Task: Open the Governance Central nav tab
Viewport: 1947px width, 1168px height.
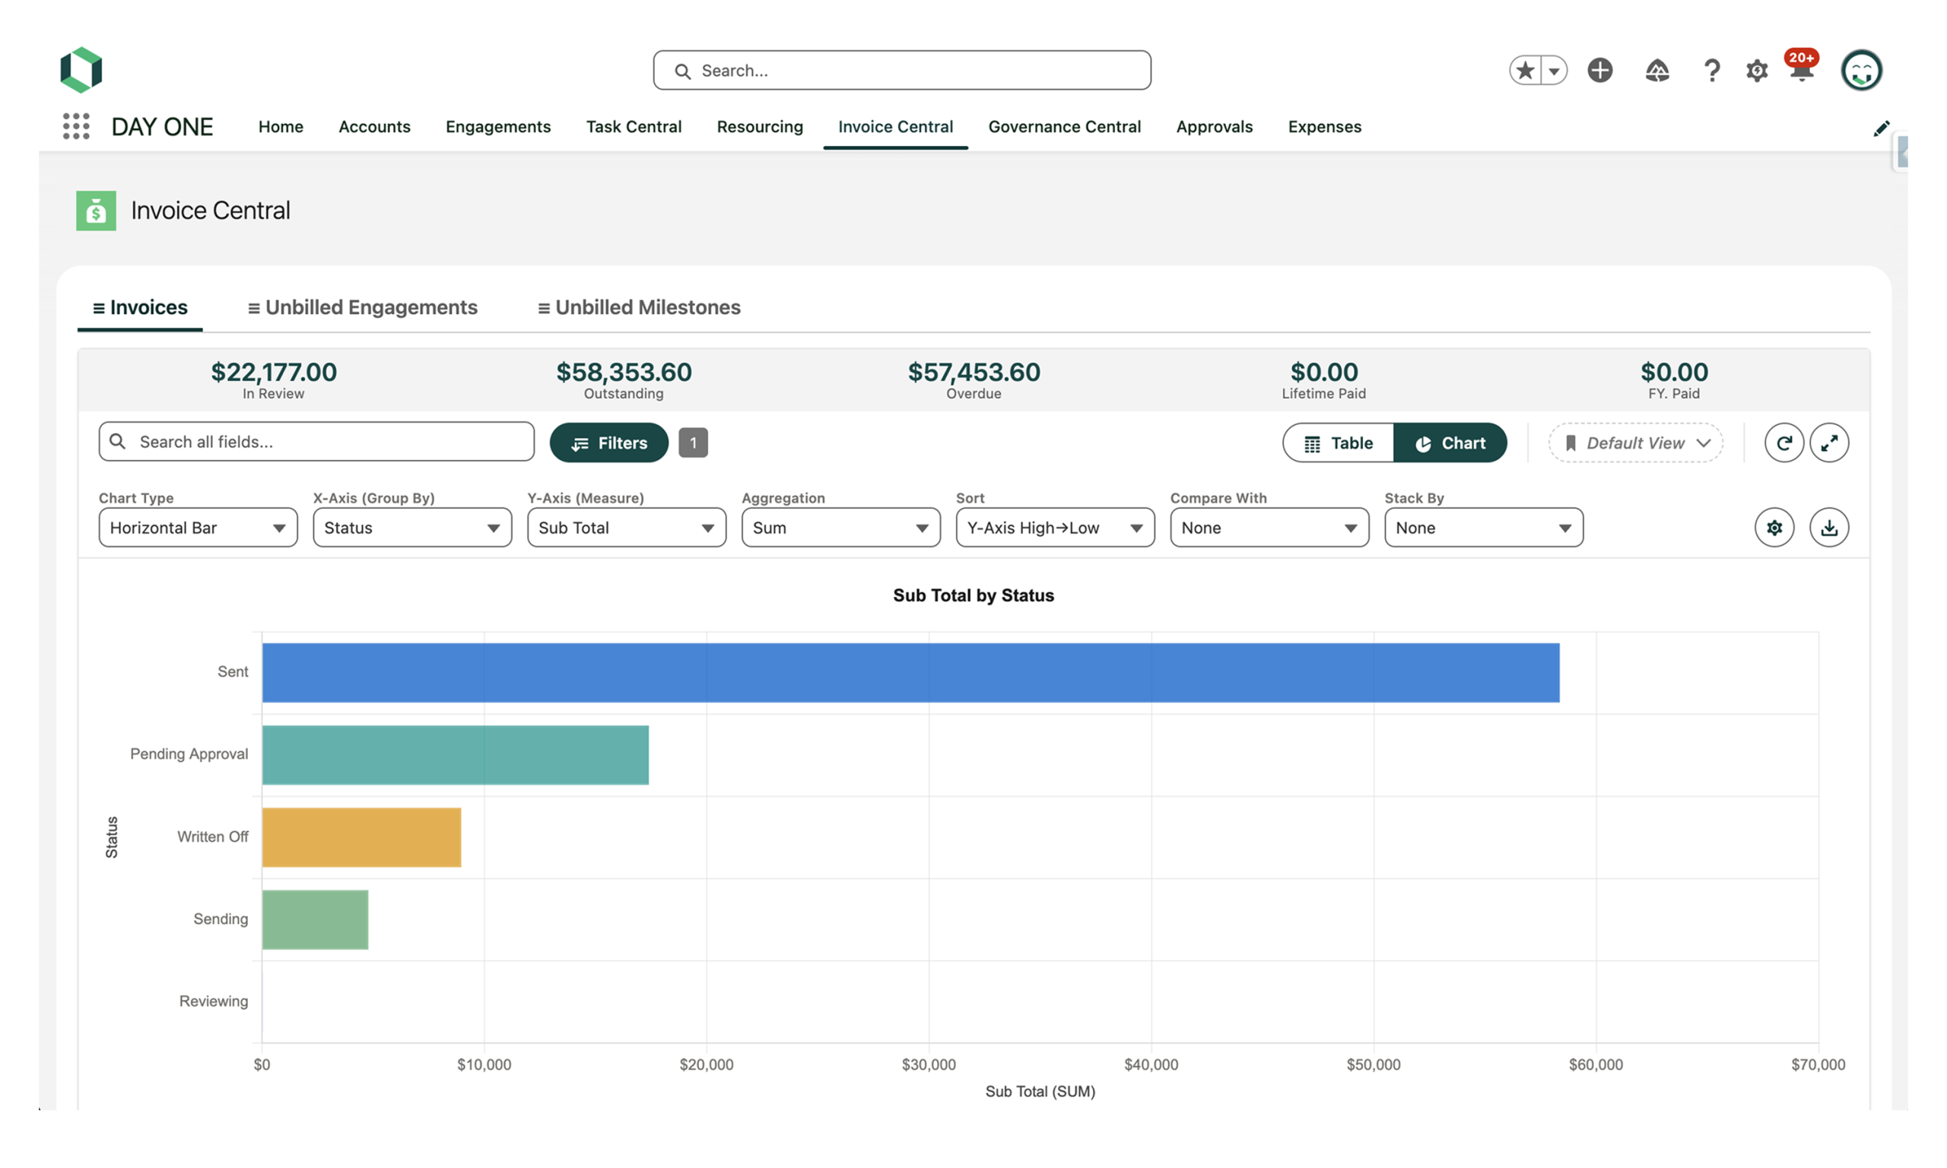Action: pos(1064,127)
